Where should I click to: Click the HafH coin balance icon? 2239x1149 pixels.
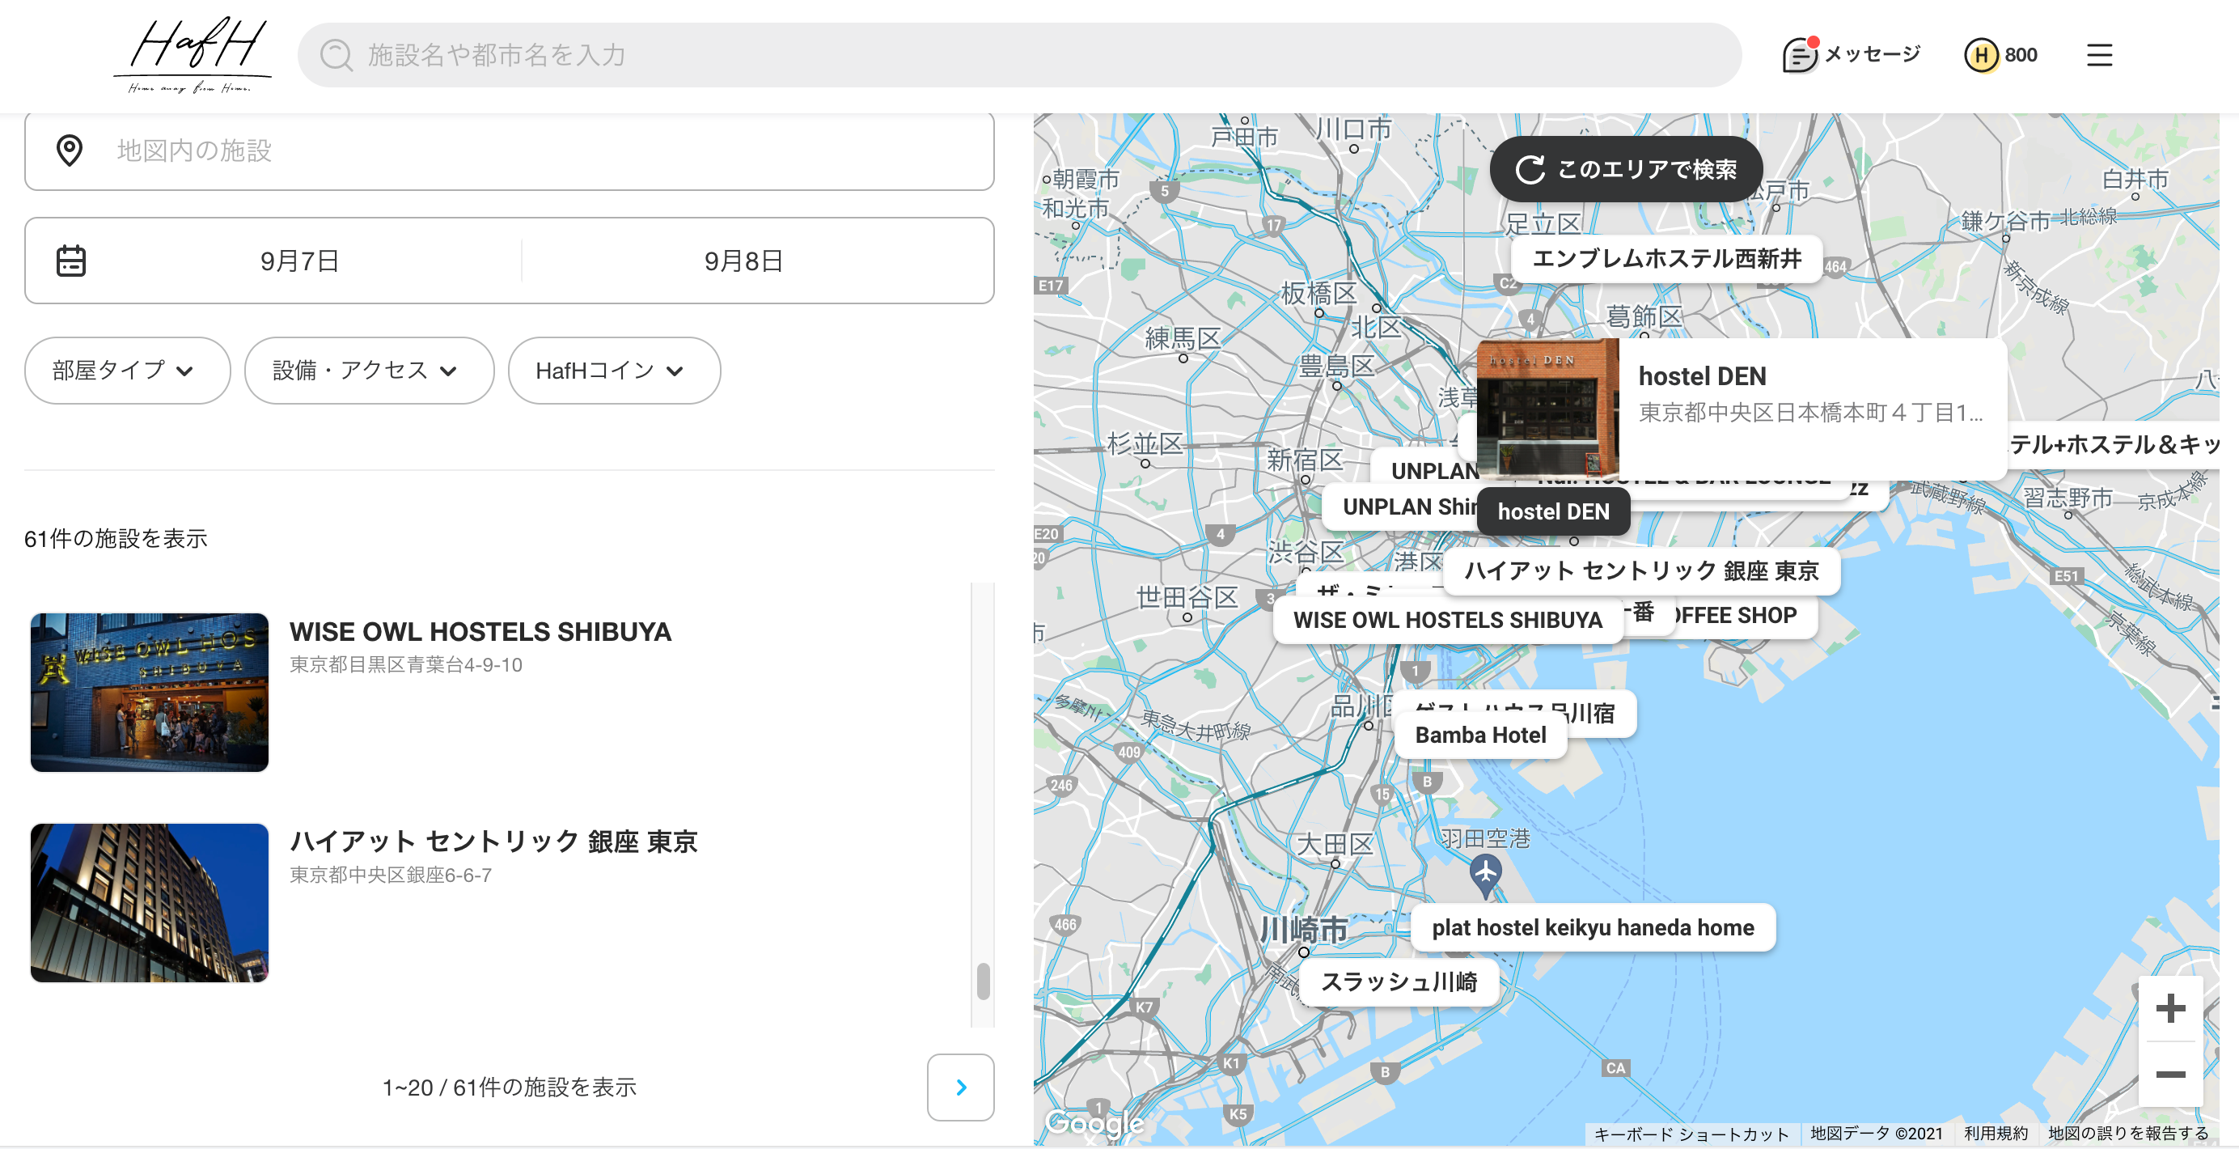tap(1981, 55)
